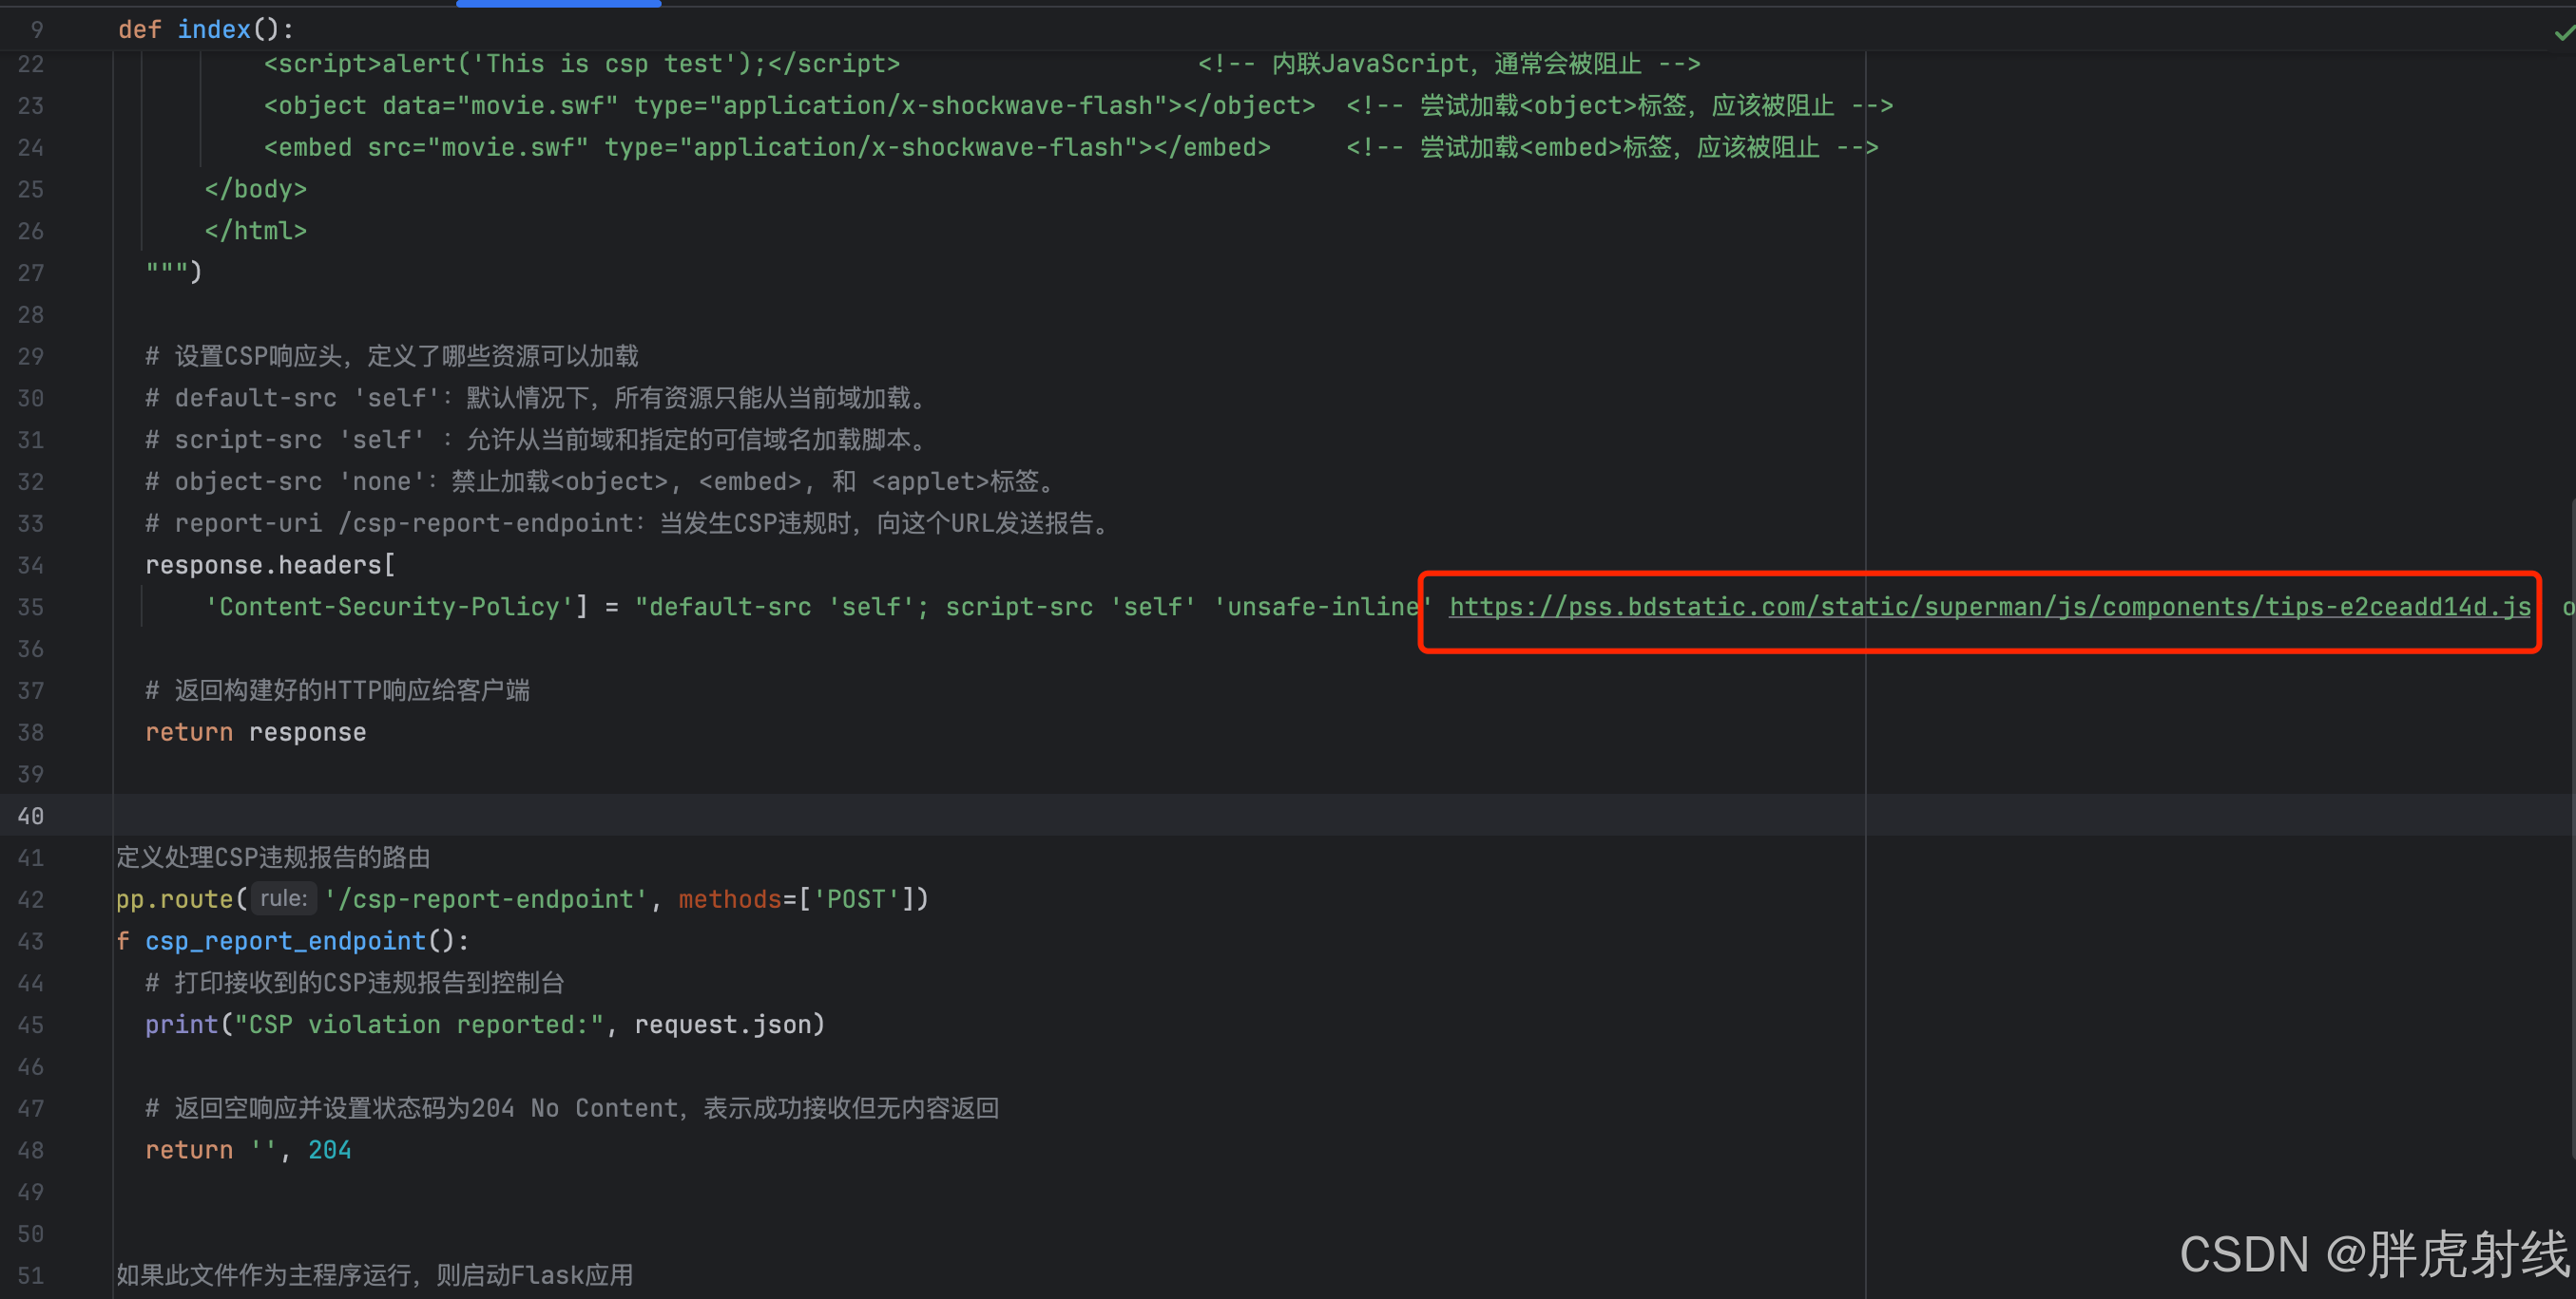Click line number 35 in the gutter

31,607
